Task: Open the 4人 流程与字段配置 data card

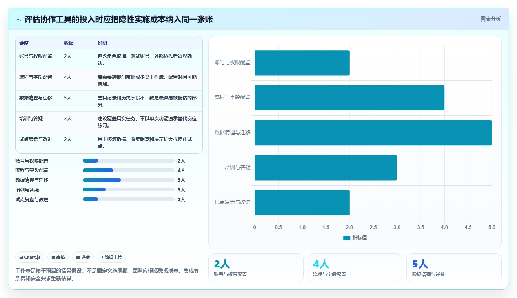Action: point(355,268)
